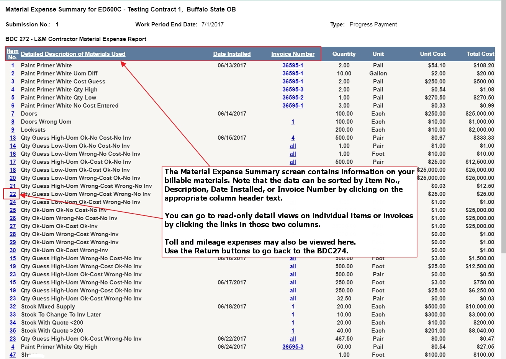Screen dimensions: 506x359
Task: Open item 9 for Locksets
Action: tap(13, 130)
